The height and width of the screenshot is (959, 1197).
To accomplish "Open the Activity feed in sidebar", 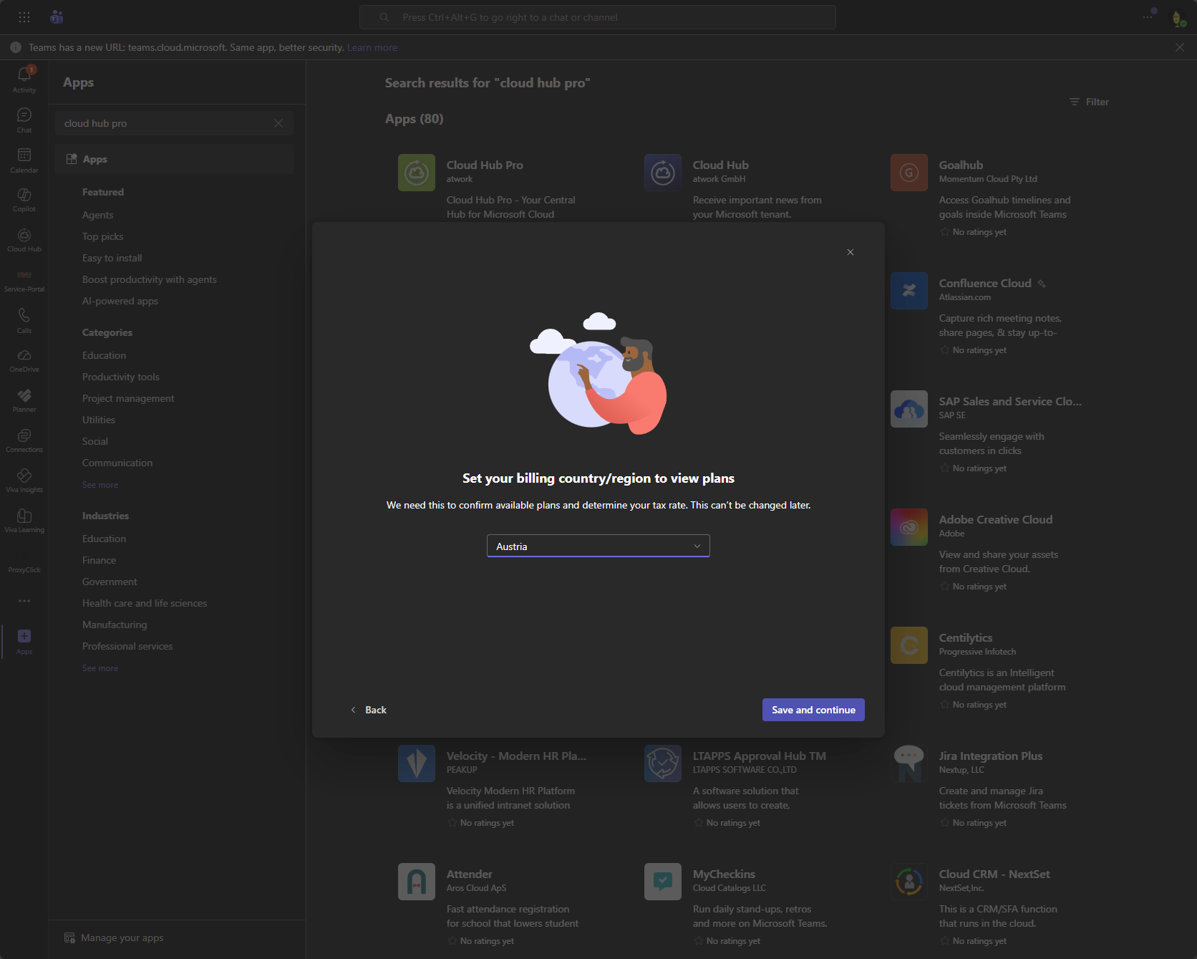I will pyautogui.click(x=24, y=79).
